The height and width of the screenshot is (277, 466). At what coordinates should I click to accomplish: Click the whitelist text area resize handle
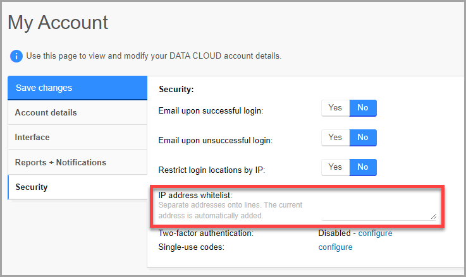pyautogui.click(x=434, y=216)
